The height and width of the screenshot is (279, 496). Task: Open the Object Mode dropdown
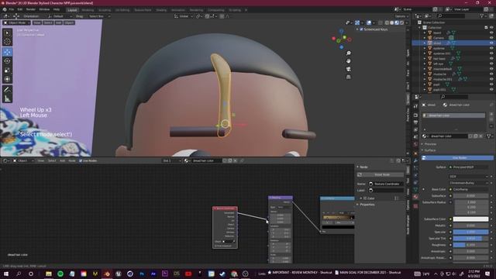coord(16,22)
